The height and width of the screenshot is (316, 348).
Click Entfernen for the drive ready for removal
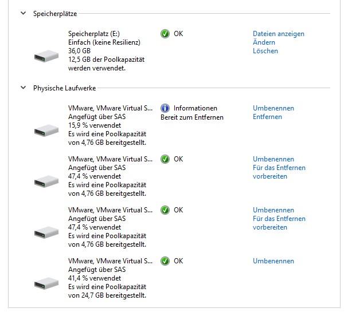point(267,117)
